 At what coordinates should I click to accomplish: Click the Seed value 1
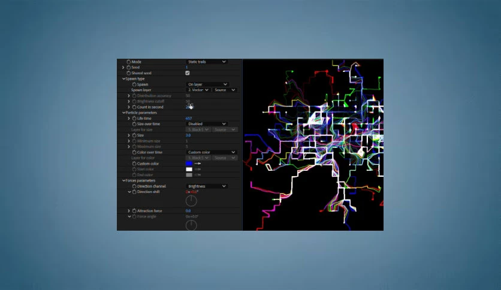186,67
